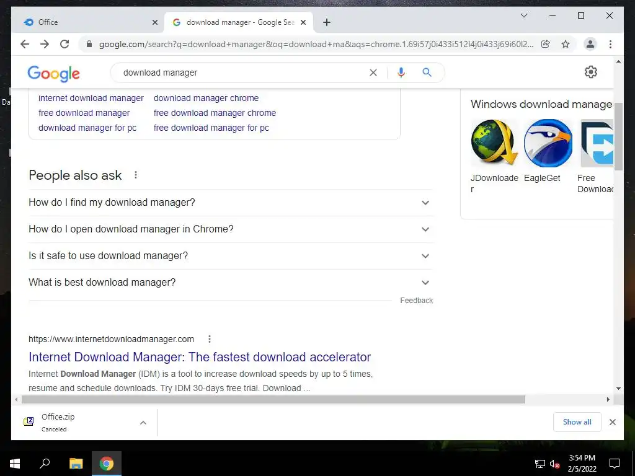635x476 pixels.
Task: Click the Office.zip file name in downloads bar
Action: [x=58, y=416]
